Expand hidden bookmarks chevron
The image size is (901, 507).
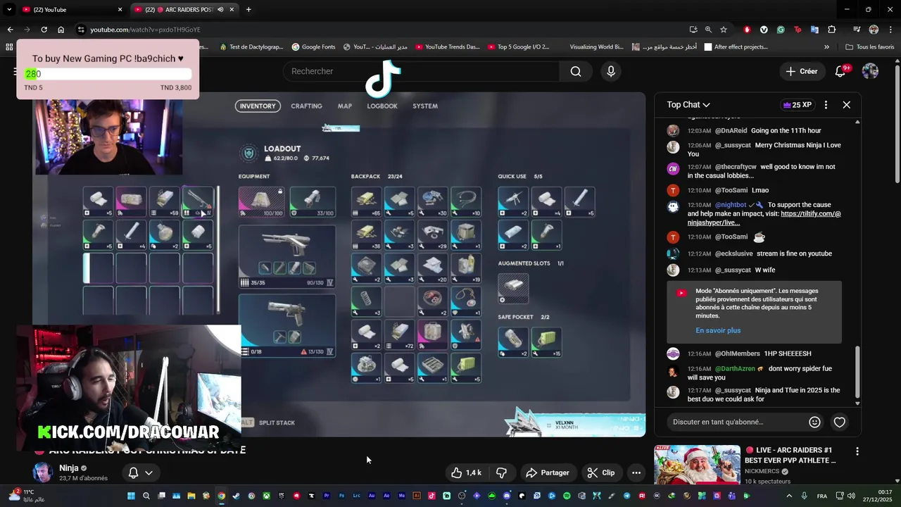tap(826, 47)
